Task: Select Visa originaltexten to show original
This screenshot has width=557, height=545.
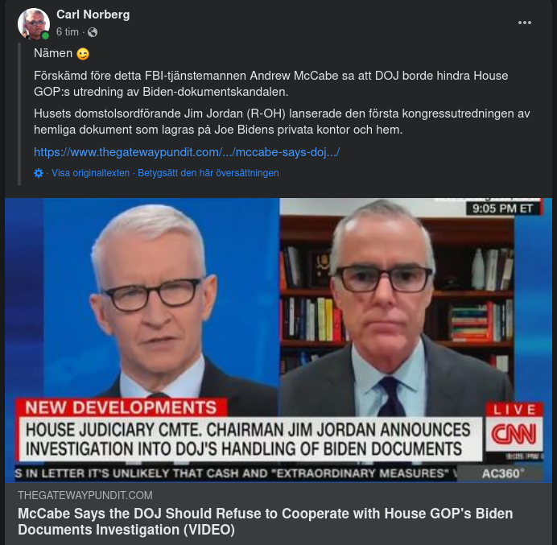Action: [91, 173]
